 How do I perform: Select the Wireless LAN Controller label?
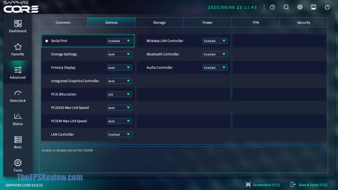click(165, 41)
